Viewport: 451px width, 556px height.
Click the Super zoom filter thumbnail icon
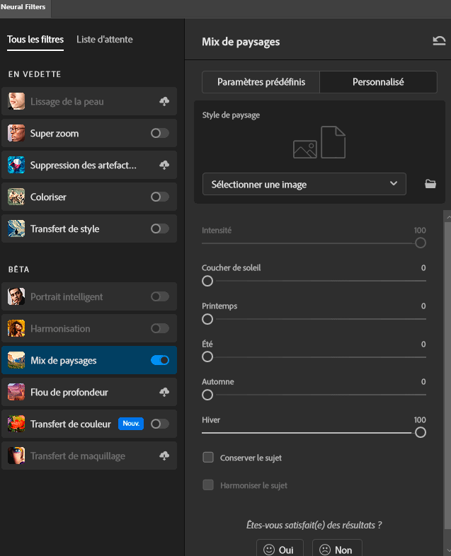pyautogui.click(x=17, y=133)
